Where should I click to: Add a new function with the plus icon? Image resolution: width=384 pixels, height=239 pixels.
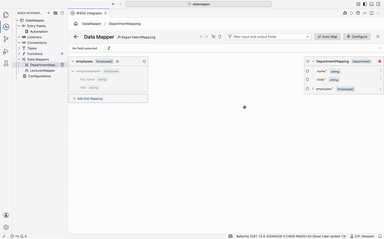tap(62, 54)
